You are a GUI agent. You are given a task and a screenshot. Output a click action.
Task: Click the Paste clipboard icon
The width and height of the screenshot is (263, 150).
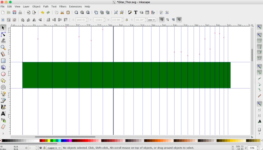coord(68,12)
